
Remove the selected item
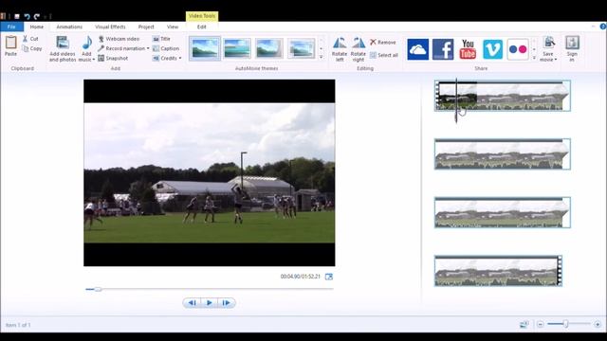pyautogui.click(x=383, y=42)
